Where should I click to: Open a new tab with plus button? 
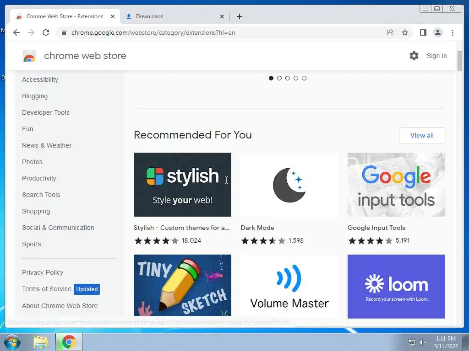click(239, 16)
